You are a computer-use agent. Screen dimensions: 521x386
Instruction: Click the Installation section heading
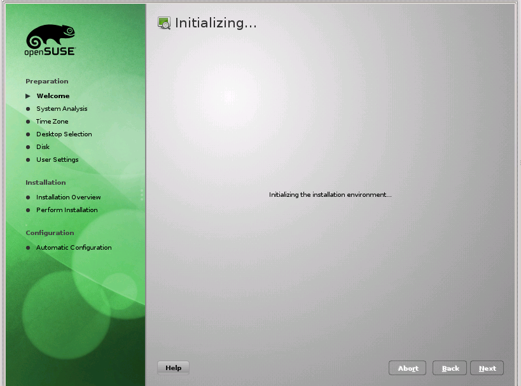[x=46, y=182]
